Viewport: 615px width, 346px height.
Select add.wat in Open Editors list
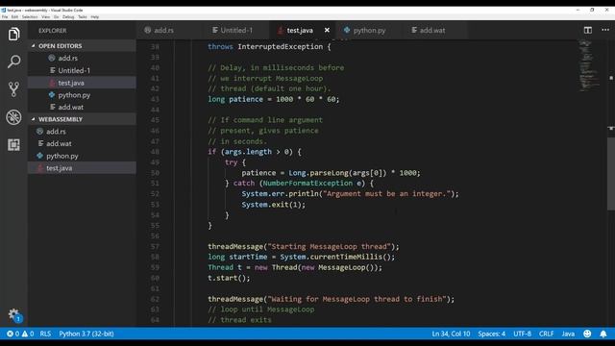(x=82, y=107)
